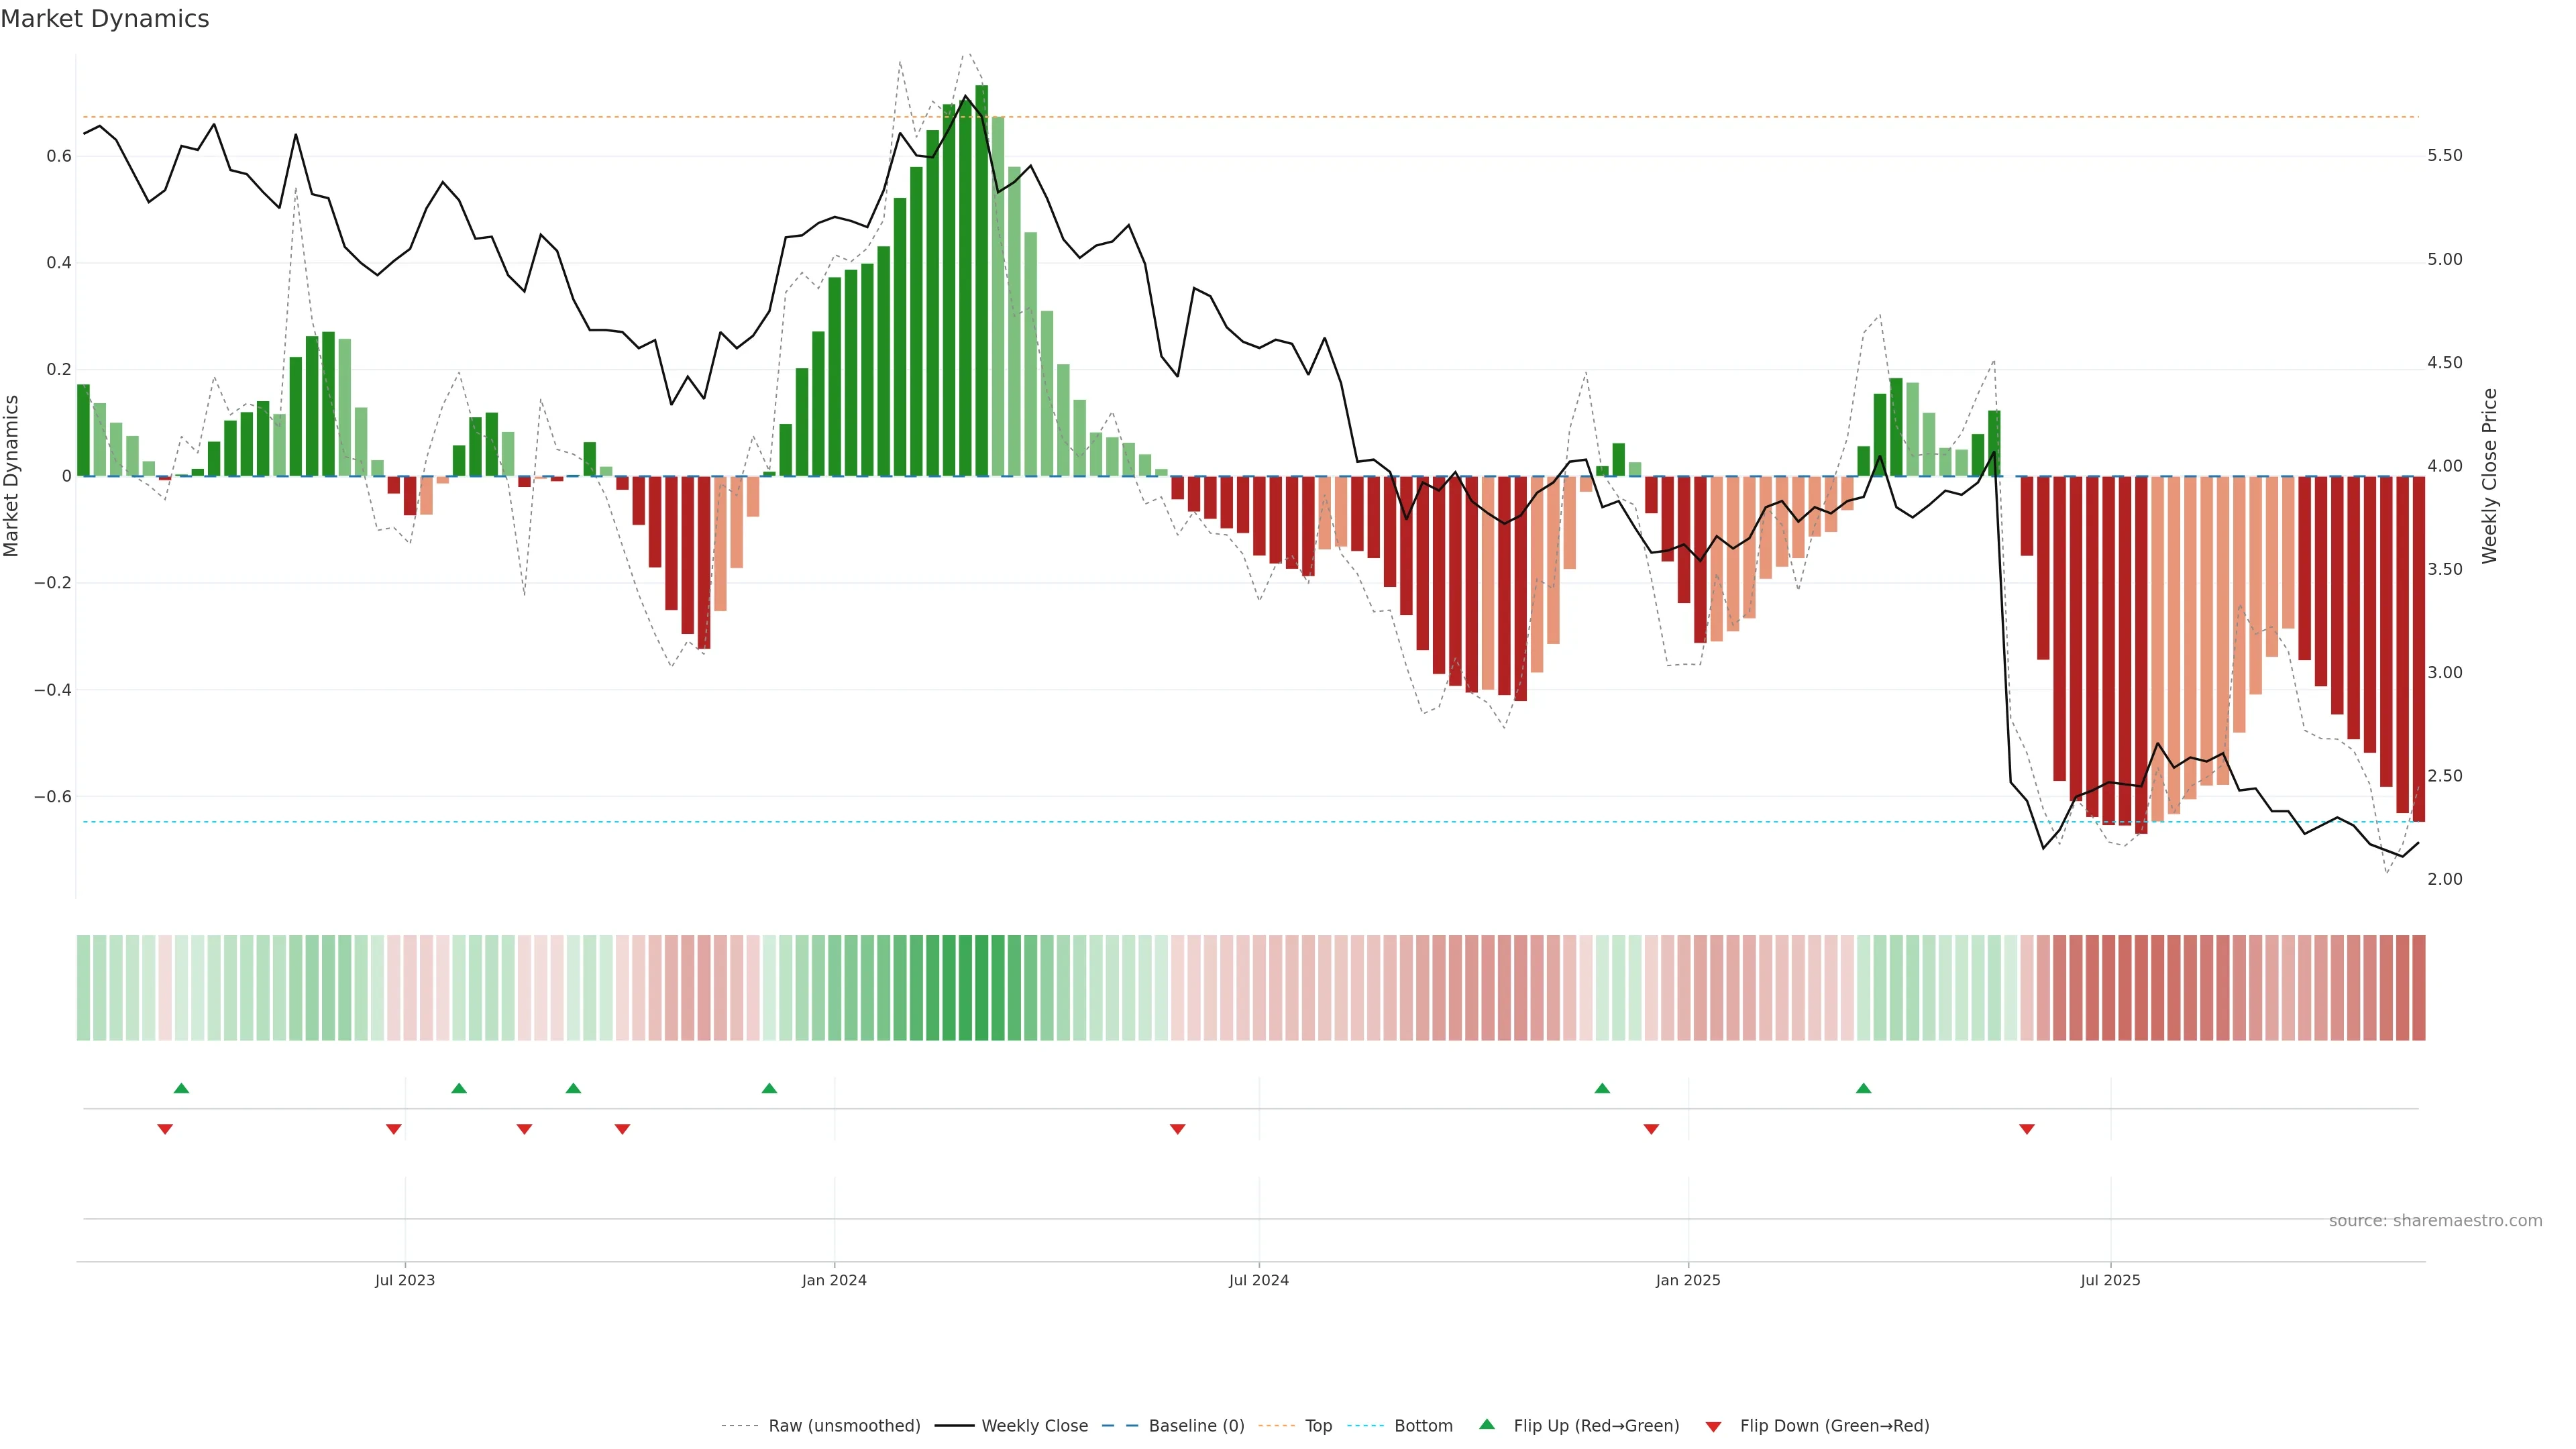Click the rightmost green flip-up triangle marker

coord(1863,1088)
